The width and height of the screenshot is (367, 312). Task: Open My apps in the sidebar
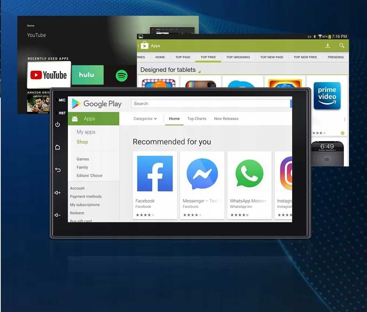point(86,132)
